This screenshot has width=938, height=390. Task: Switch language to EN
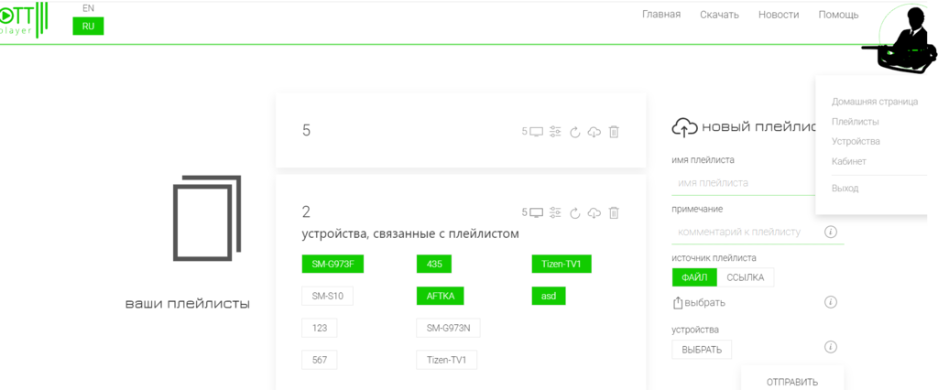tap(88, 9)
